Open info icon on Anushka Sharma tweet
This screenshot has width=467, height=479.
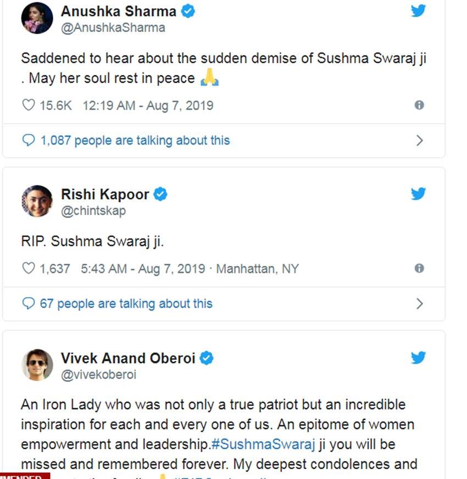(x=419, y=105)
